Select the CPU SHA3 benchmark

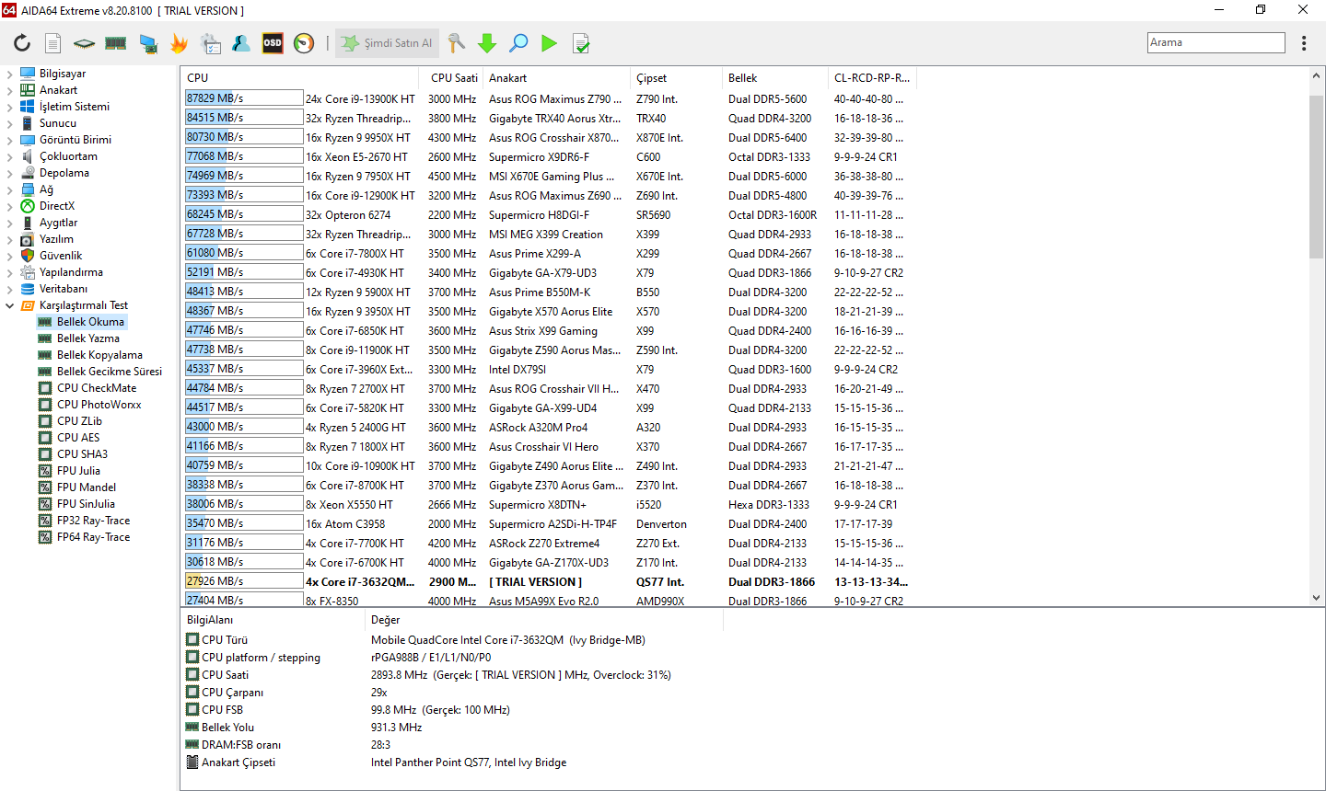pyautogui.click(x=82, y=454)
